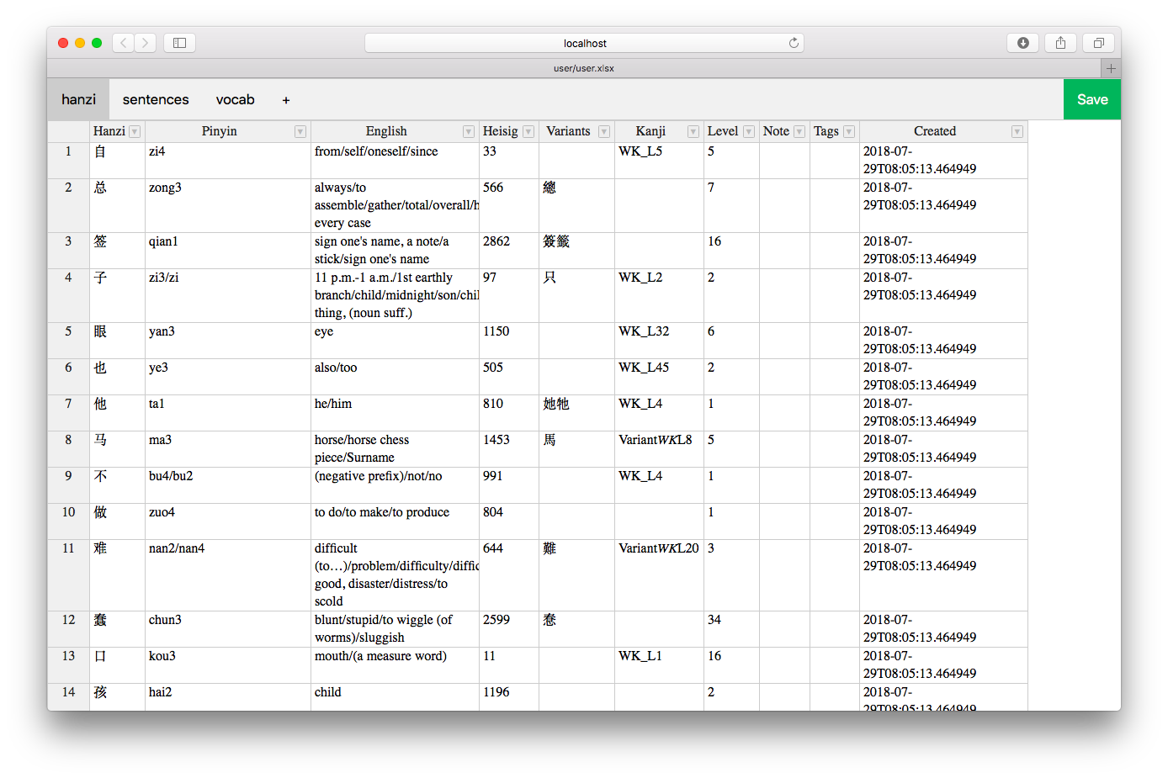The width and height of the screenshot is (1168, 778).
Task: Click the localhost address bar
Action: pos(584,43)
